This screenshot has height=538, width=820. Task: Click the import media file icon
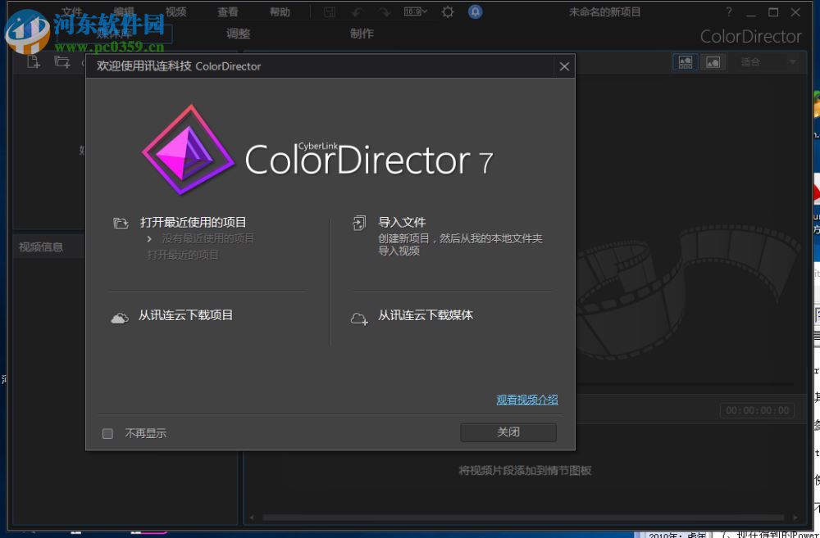coord(33,61)
